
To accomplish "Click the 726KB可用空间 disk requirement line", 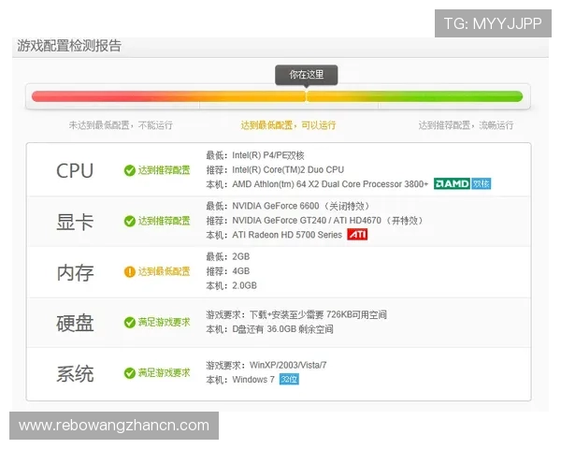I will (x=296, y=314).
